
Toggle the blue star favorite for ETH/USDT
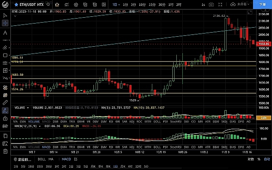[16, 5]
